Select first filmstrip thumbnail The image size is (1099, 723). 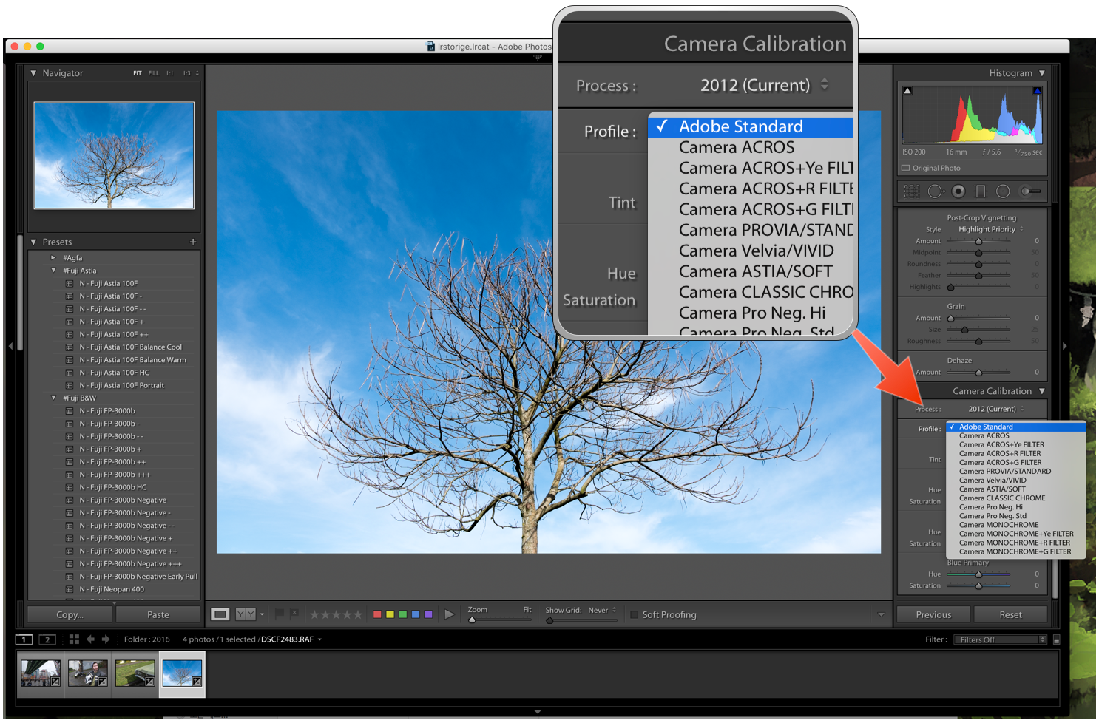[x=41, y=673]
